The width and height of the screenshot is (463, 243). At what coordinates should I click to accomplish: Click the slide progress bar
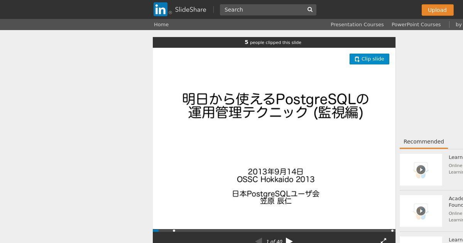(274, 231)
